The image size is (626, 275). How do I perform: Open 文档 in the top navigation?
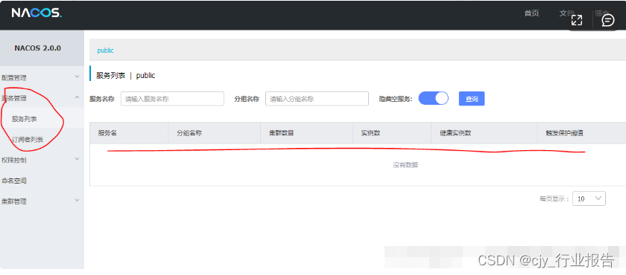[x=566, y=13]
